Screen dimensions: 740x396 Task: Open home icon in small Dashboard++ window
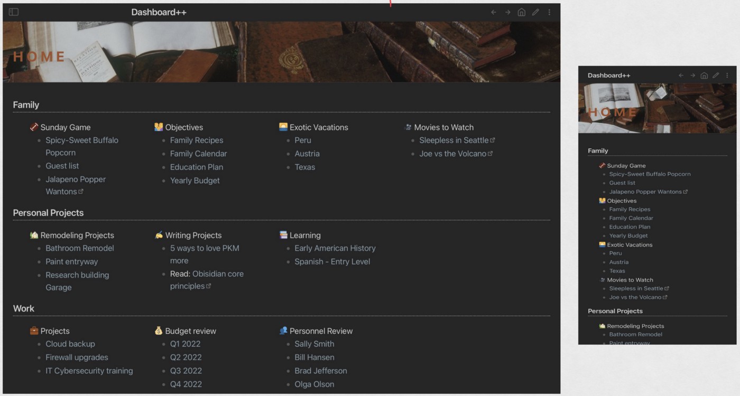tap(704, 75)
